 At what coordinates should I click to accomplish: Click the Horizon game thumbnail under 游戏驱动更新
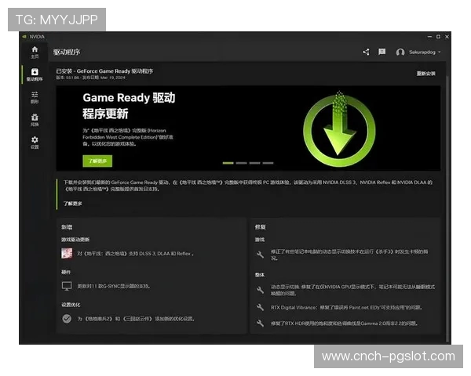[x=67, y=254]
